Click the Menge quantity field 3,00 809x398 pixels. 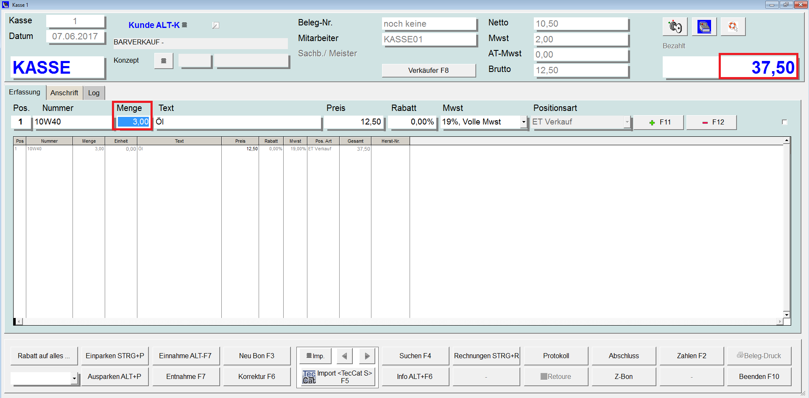tap(134, 122)
